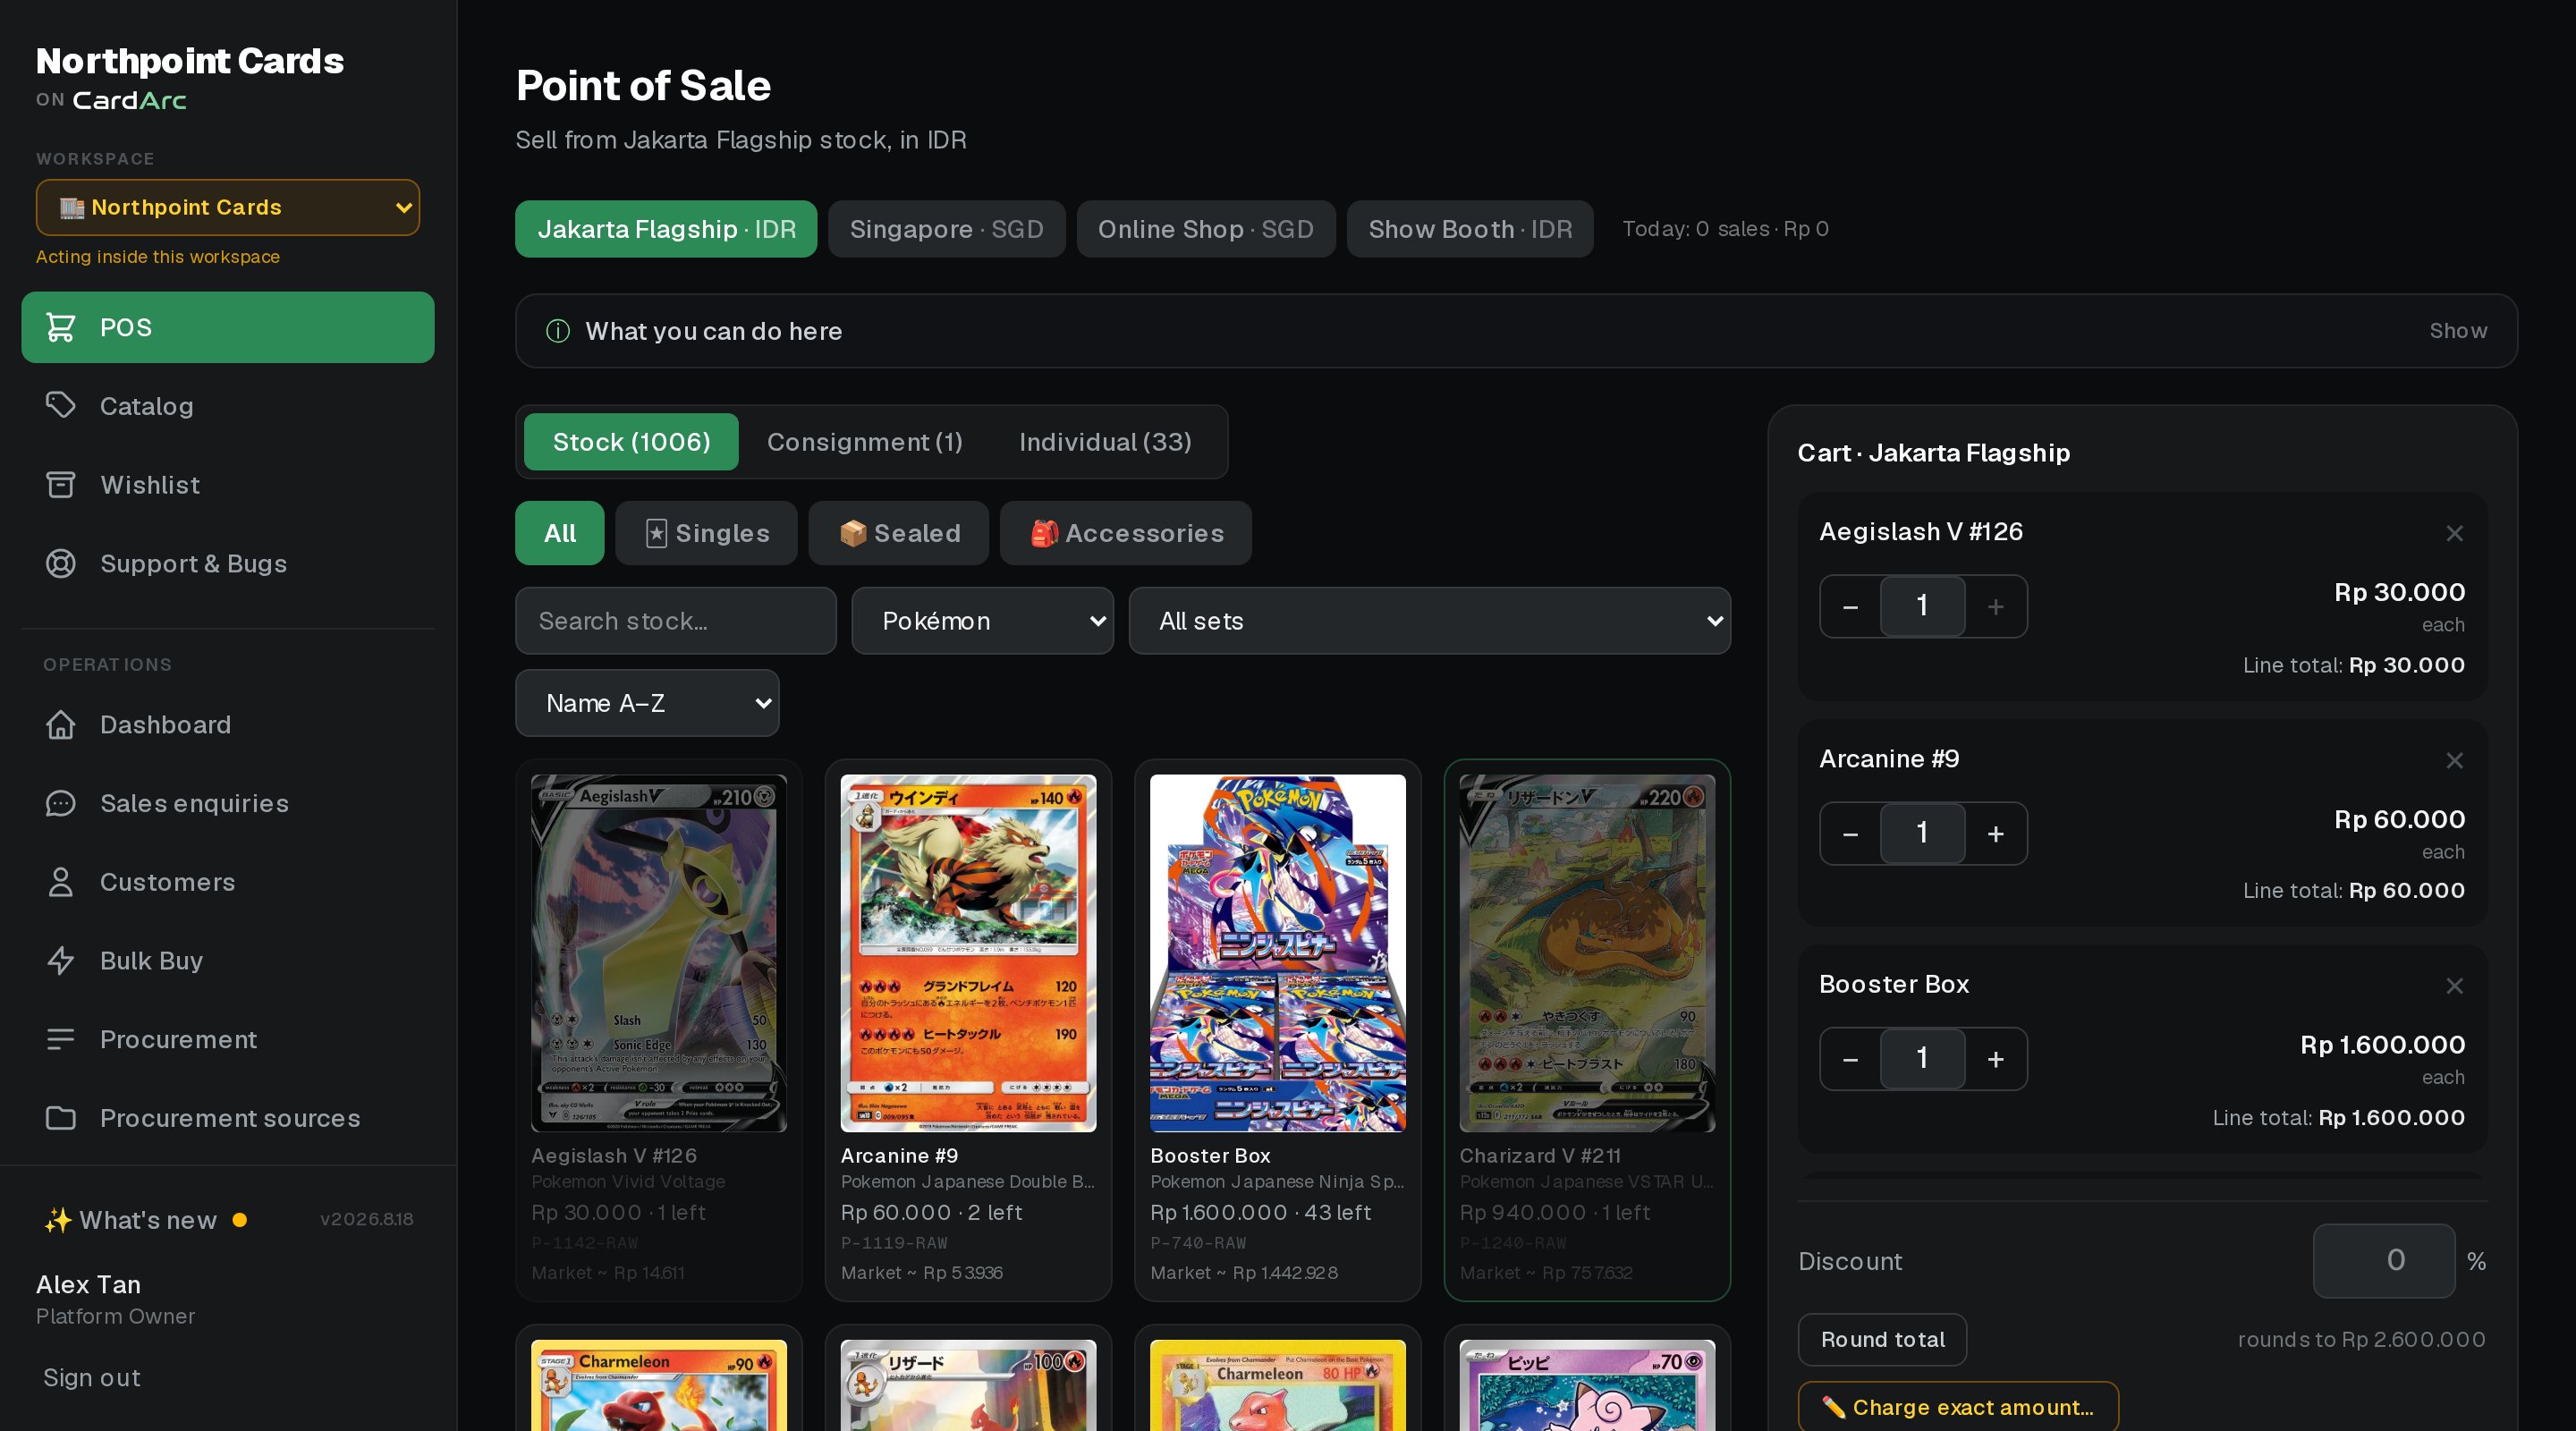Decrease Aegislash V #126 quantity
Image resolution: width=2576 pixels, height=1431 pixels.
tap(1850, 606)
